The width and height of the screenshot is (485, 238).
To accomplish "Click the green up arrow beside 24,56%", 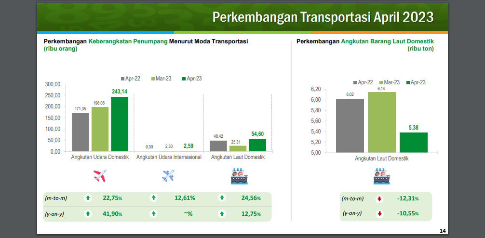I will (222, 198).
